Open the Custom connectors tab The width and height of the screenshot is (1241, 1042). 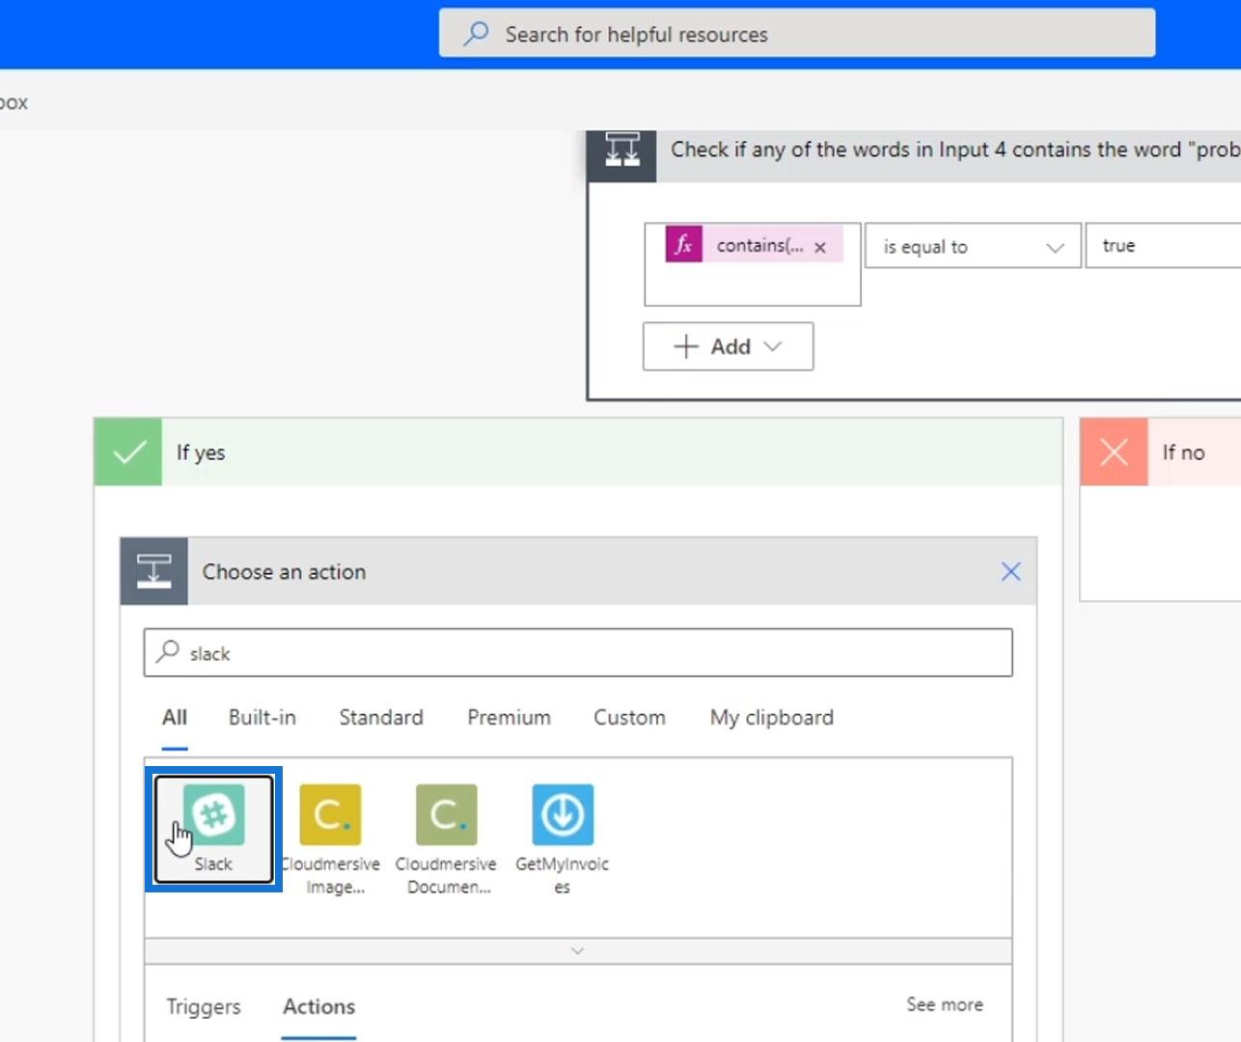pos(629,718)
